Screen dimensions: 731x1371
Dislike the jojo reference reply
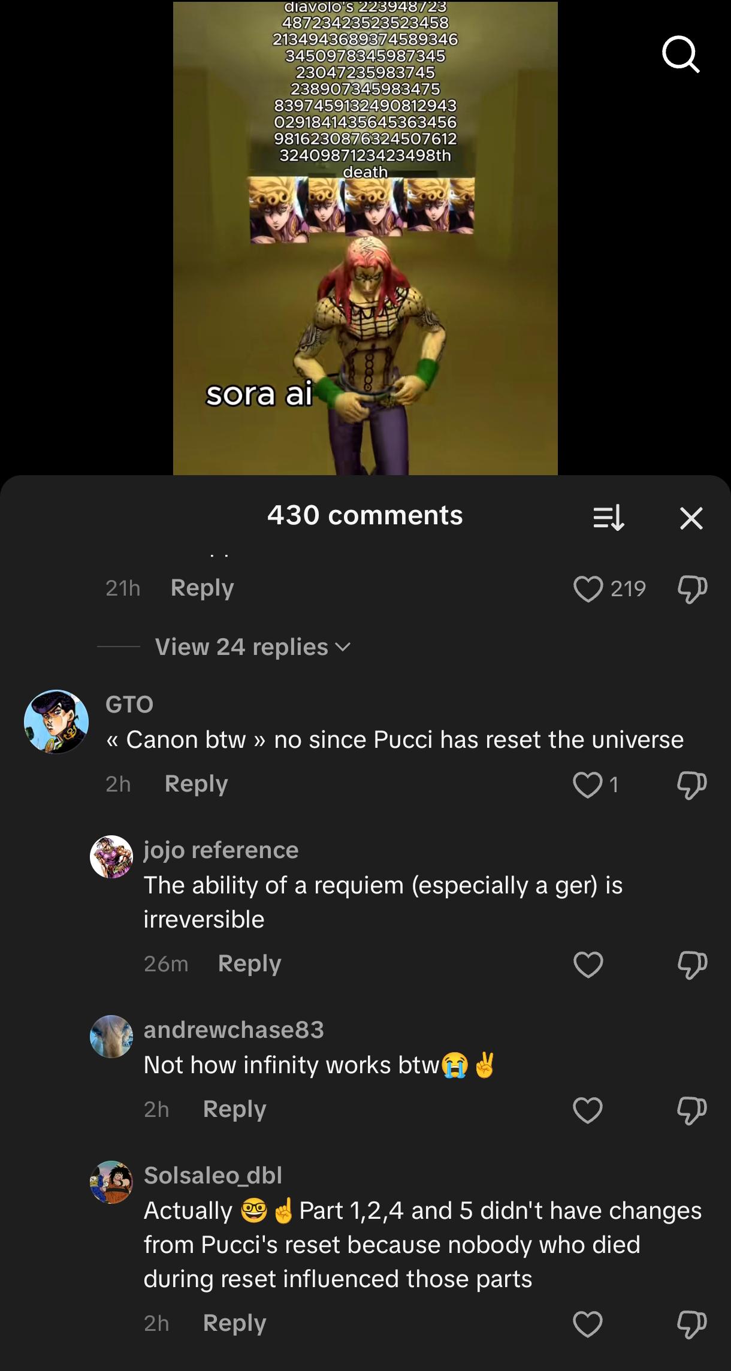pyautogui.click(x=692, y=964)
